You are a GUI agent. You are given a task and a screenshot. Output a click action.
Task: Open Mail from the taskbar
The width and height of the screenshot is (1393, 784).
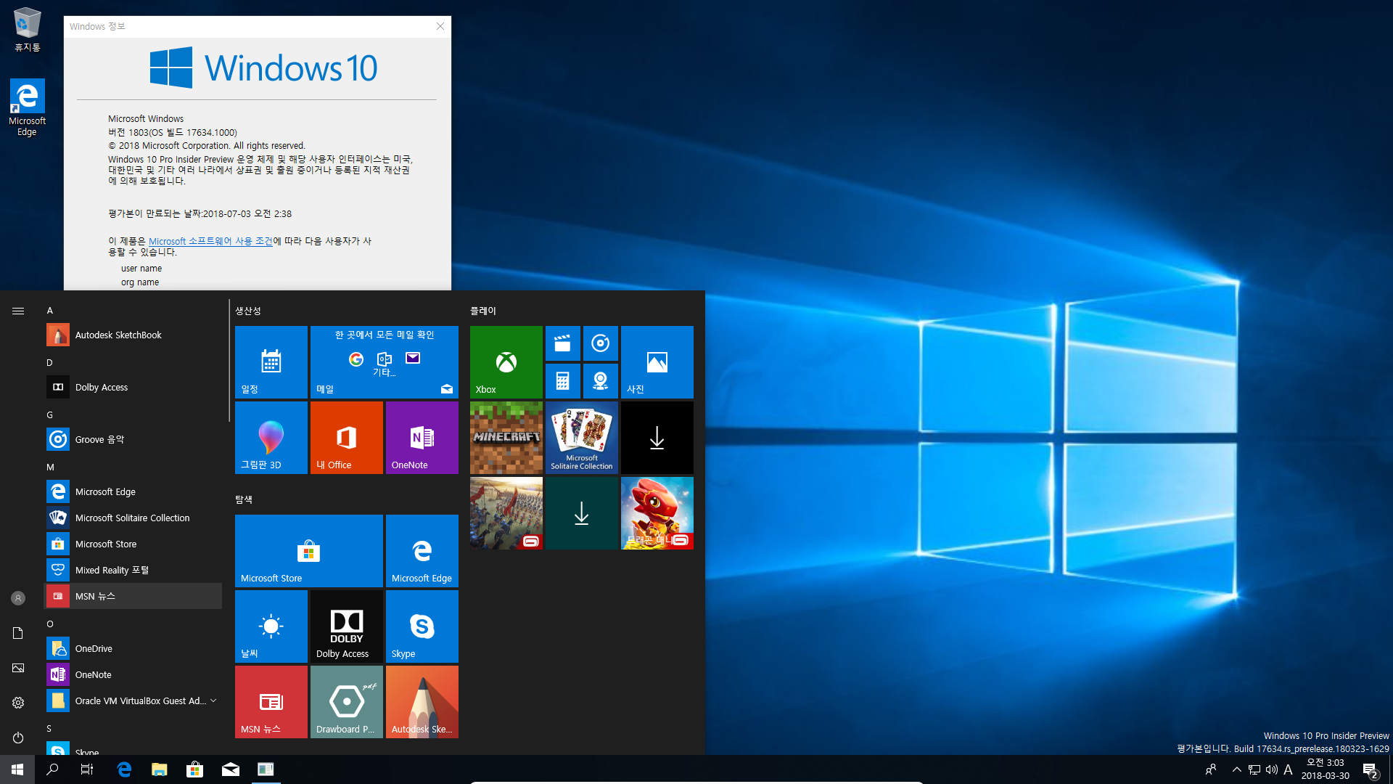231,769
